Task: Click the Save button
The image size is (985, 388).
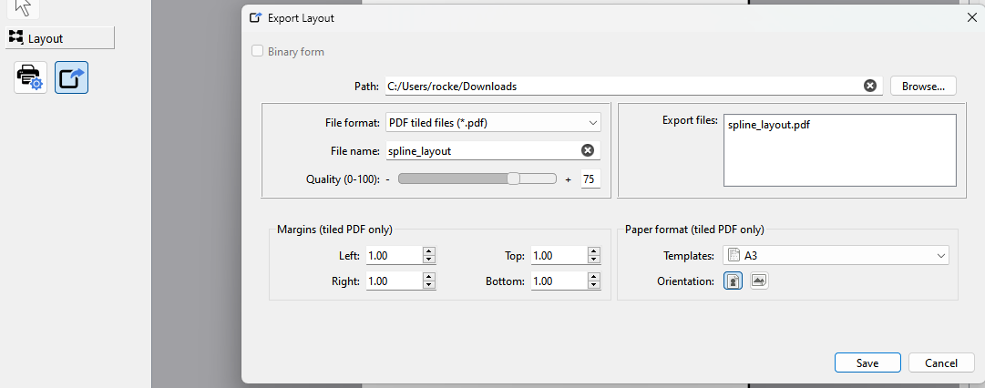Action: [867, 362]
